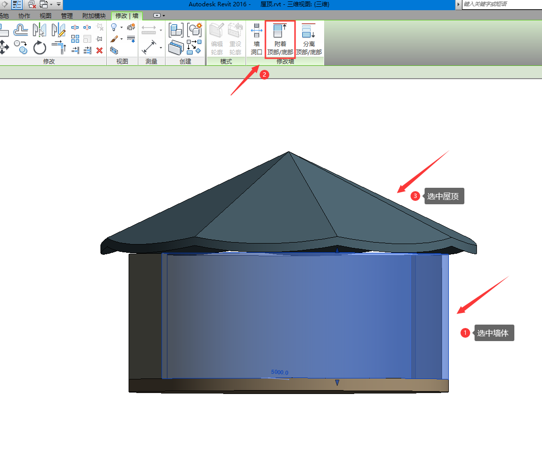Open Switch Windows dropdown arrow
This screenshot has width=542, height=459.
[x=51, y=4]
